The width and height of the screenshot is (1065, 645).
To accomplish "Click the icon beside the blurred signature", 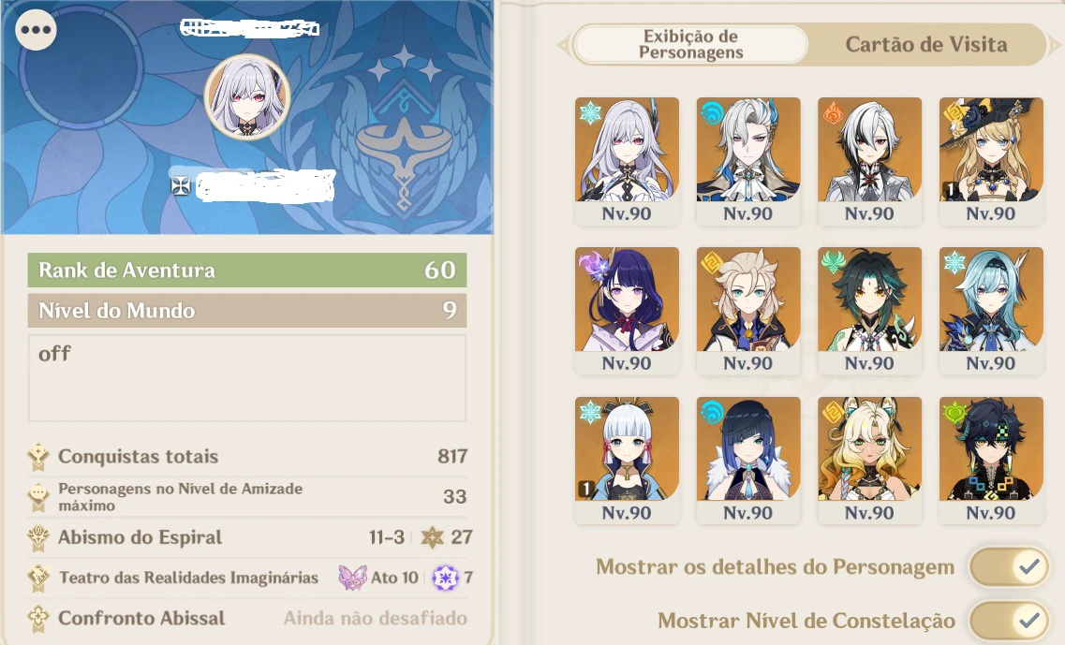I will pos(181,186).
